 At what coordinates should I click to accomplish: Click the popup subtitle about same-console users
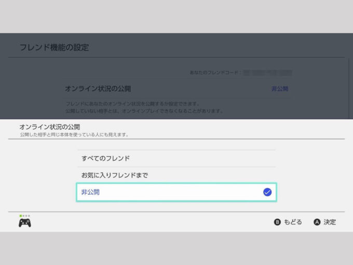click(x=74, y=135)
